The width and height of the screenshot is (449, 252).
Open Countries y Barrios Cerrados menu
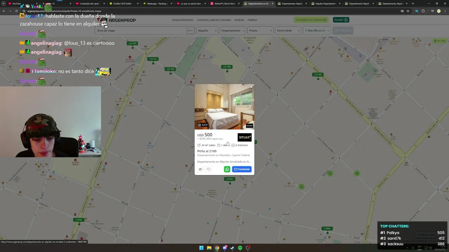[x=214, y=20]
